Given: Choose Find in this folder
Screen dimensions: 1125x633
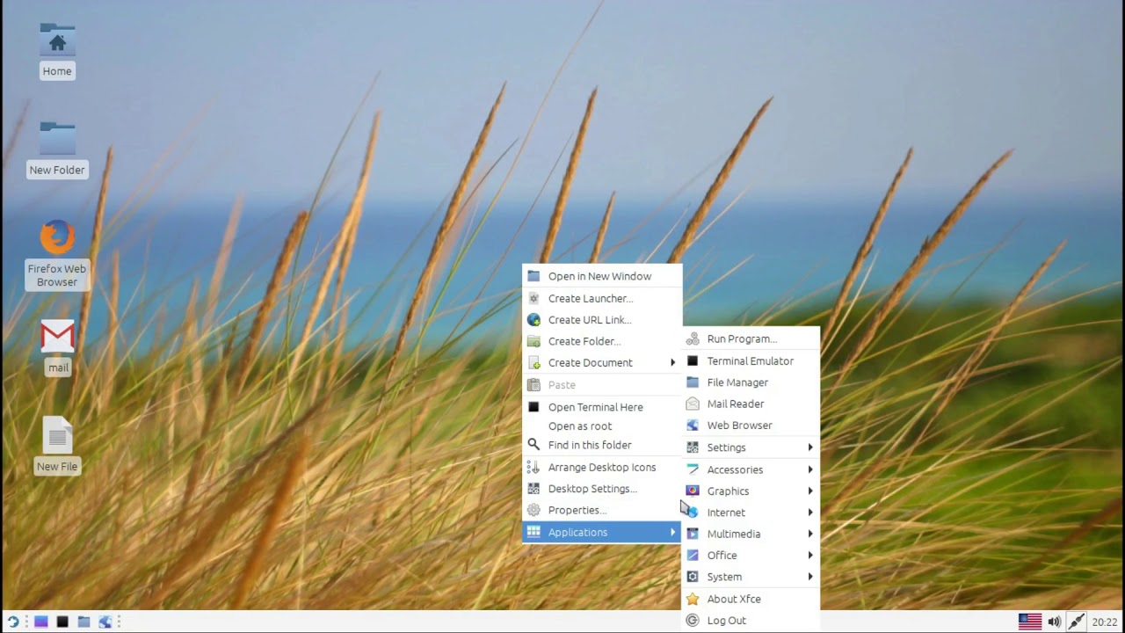Looking at the screenshot, I should [602, 445].
